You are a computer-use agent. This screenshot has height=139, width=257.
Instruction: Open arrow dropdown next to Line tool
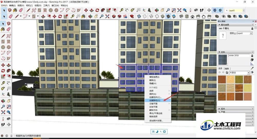point(21,16)
